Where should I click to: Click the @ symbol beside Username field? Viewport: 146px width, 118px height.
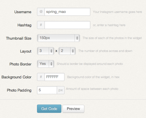pyautogui.click(x=41, y=12)
